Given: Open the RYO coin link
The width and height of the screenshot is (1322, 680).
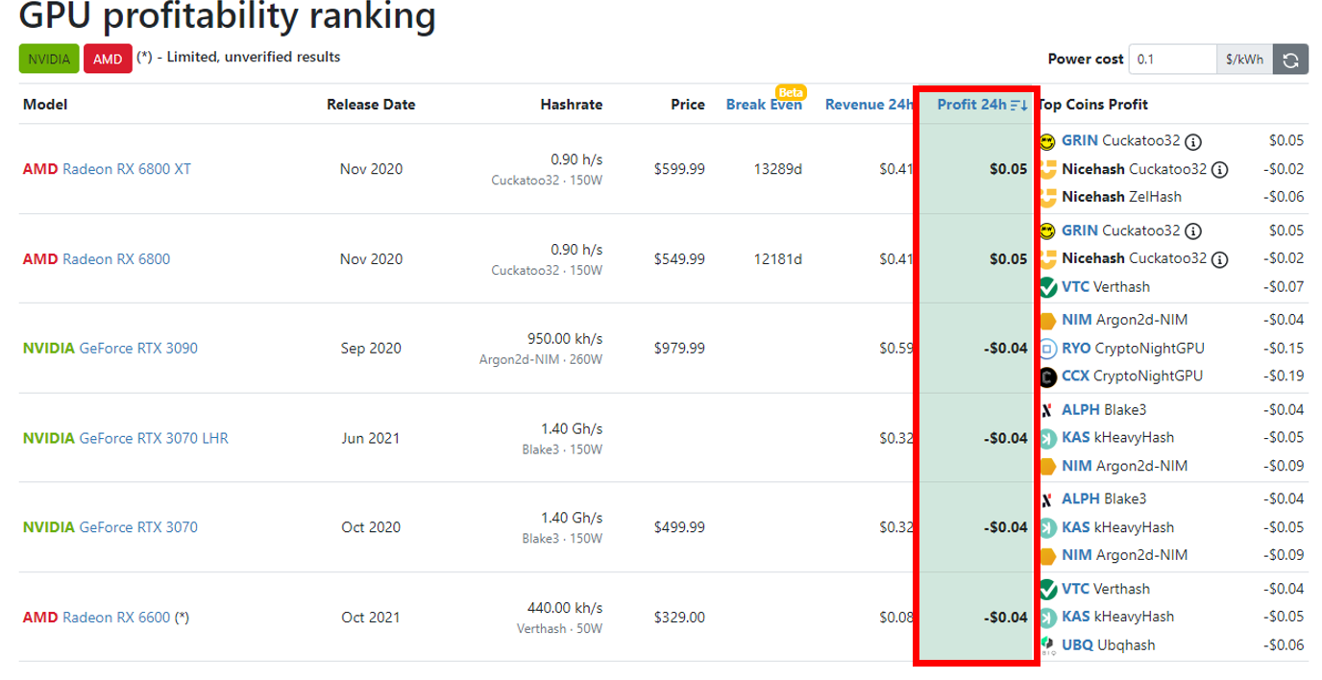Looking at the screenshot, I should [x=1077, y=348].
